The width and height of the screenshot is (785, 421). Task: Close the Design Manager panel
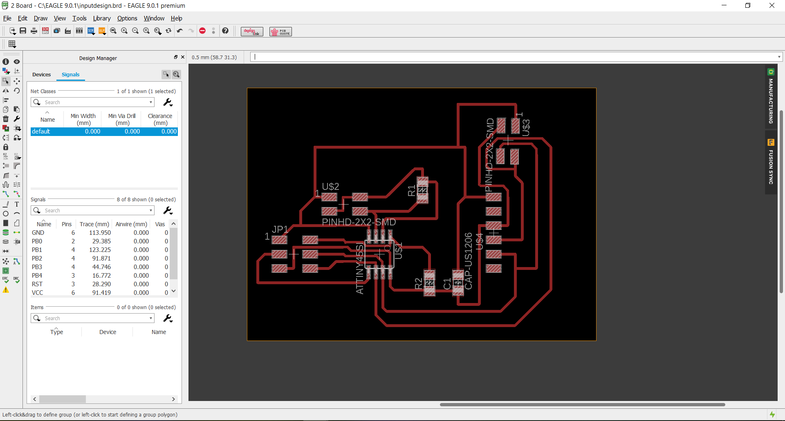[183, 57]
